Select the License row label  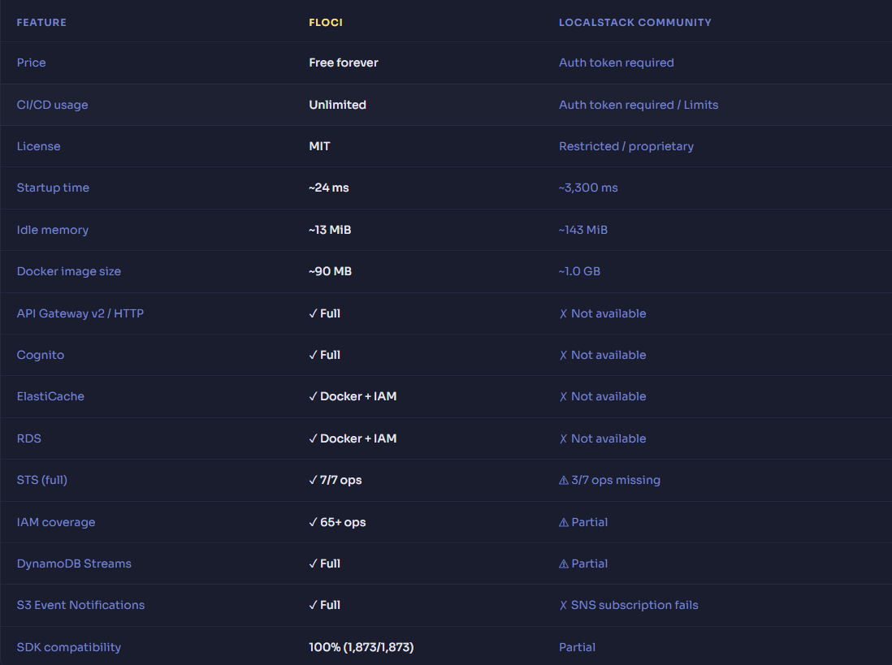38,146
